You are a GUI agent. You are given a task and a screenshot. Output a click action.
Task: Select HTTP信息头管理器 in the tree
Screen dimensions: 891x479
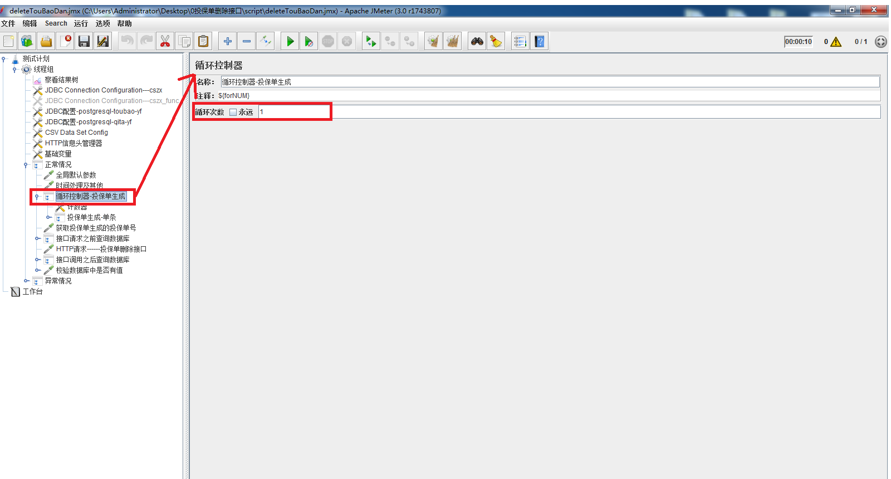pyautogui.click(x=74, y=143)
